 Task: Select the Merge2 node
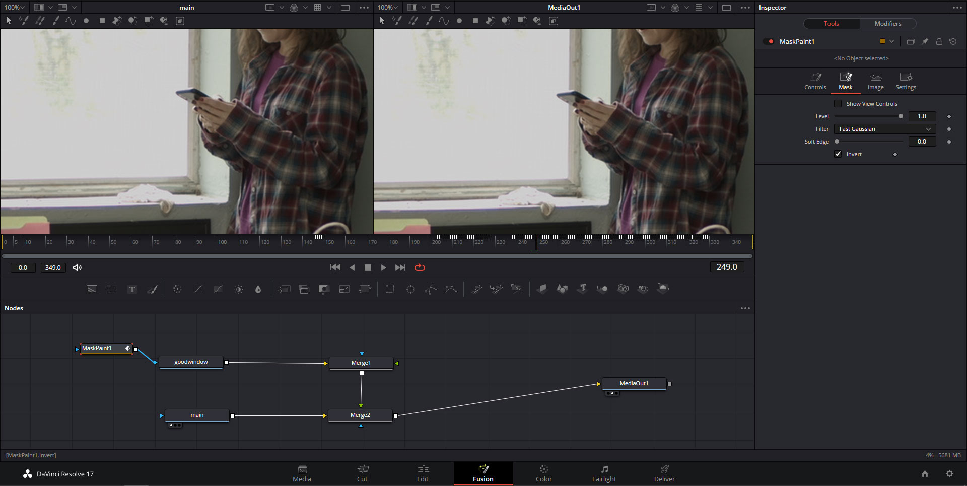click(x=360, y=415)
